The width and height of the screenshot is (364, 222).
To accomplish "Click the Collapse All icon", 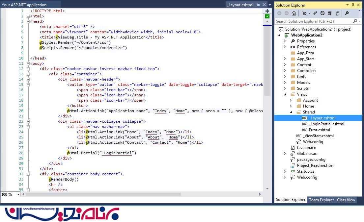I will [329, 13].
